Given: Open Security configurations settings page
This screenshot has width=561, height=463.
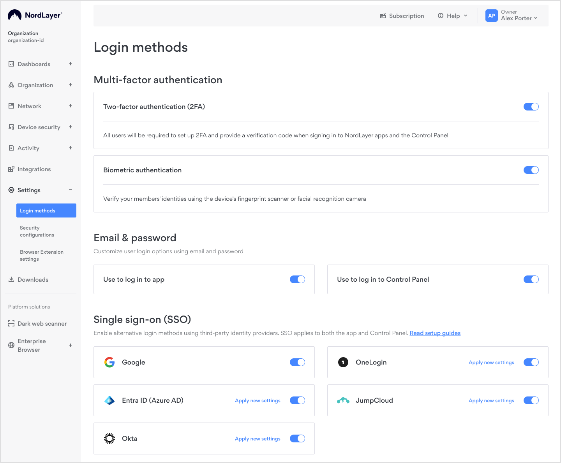Looking at the screenshot, I should (37, 231).
